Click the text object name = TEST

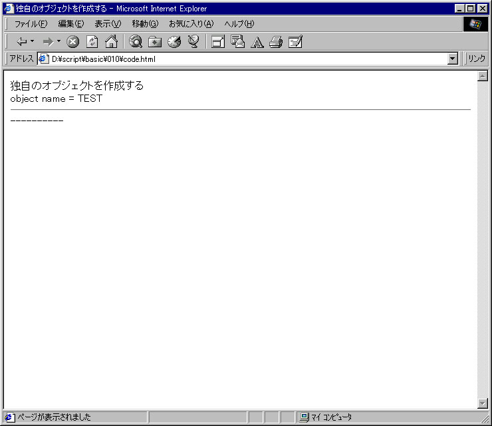[x=56, y=99]
